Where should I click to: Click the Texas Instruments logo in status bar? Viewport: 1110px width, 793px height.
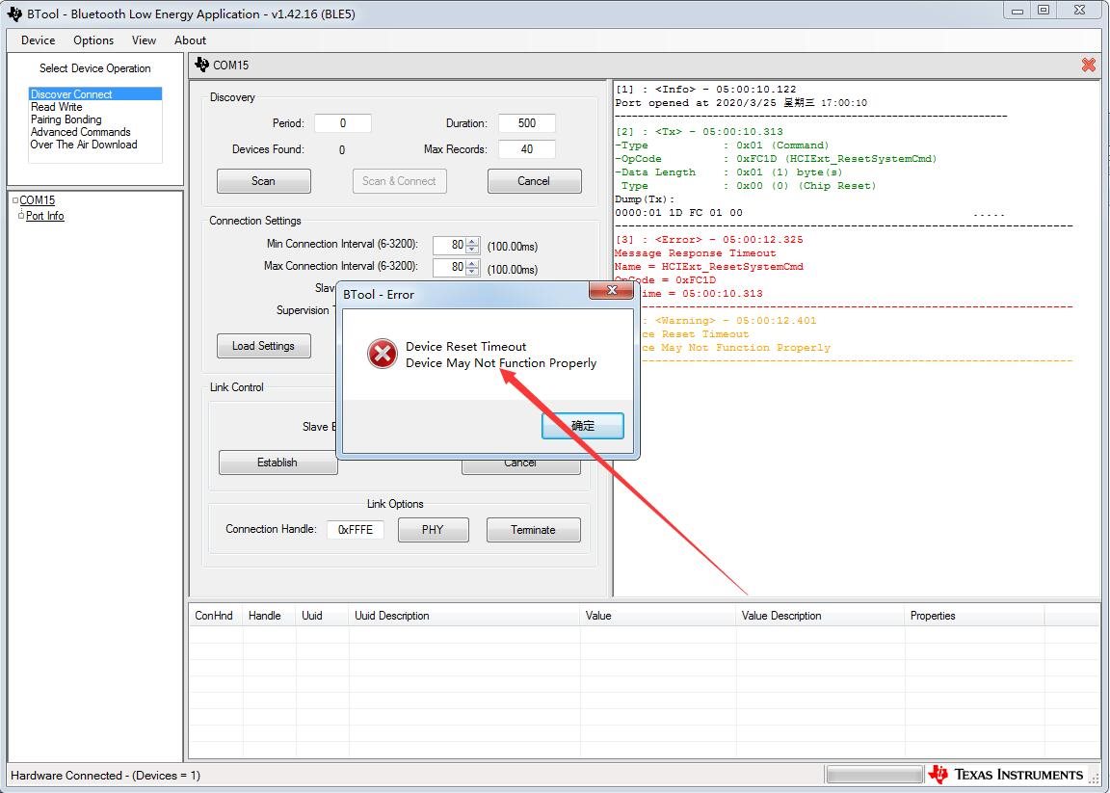point(1005,775)
